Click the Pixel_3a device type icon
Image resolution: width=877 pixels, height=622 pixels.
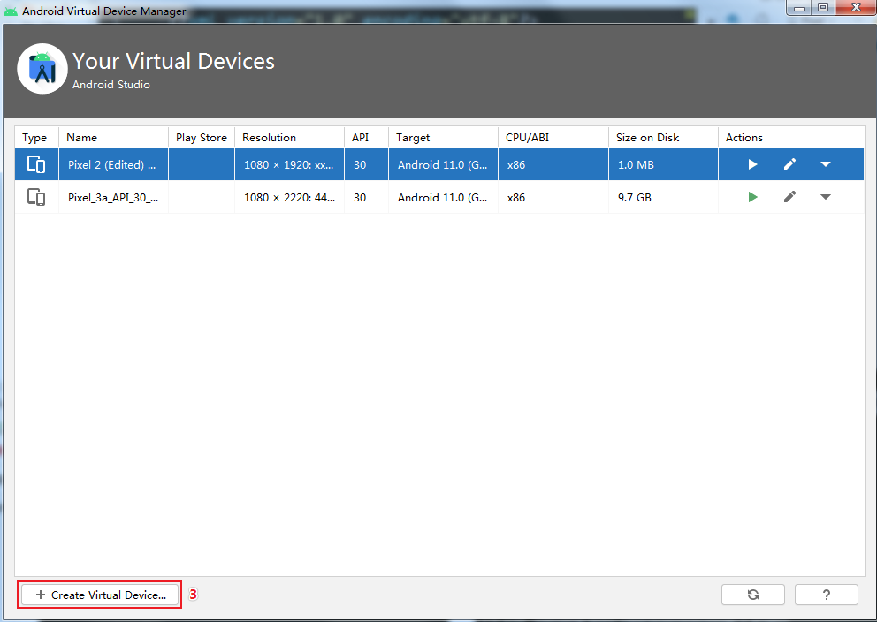coord(36,197)
